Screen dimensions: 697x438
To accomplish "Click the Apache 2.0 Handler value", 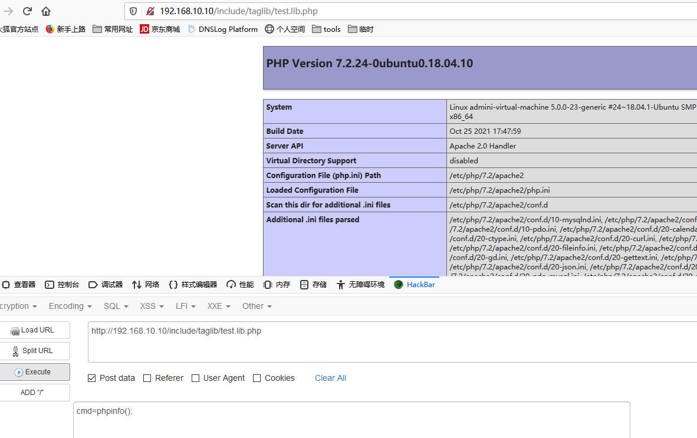I will (x=483, y=146).
